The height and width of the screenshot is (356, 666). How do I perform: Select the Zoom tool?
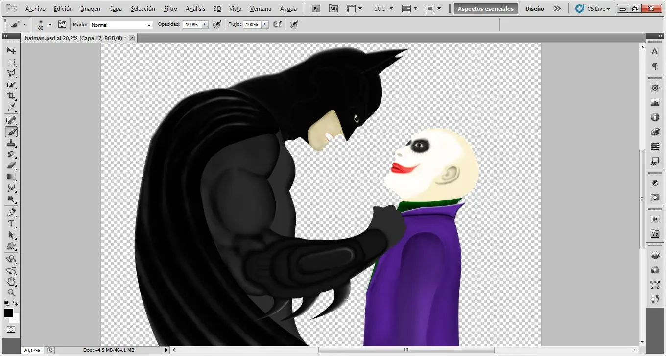12,293
